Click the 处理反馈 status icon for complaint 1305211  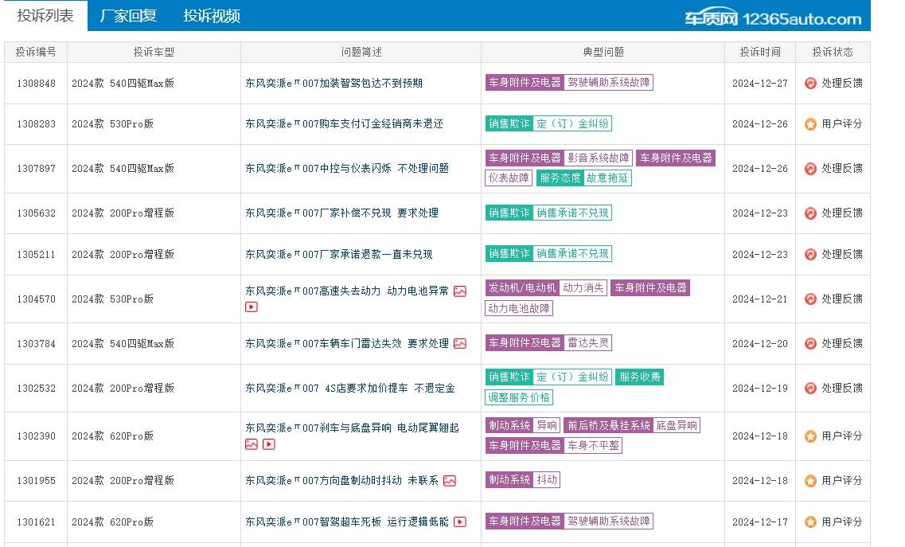[x=810, y=255]
